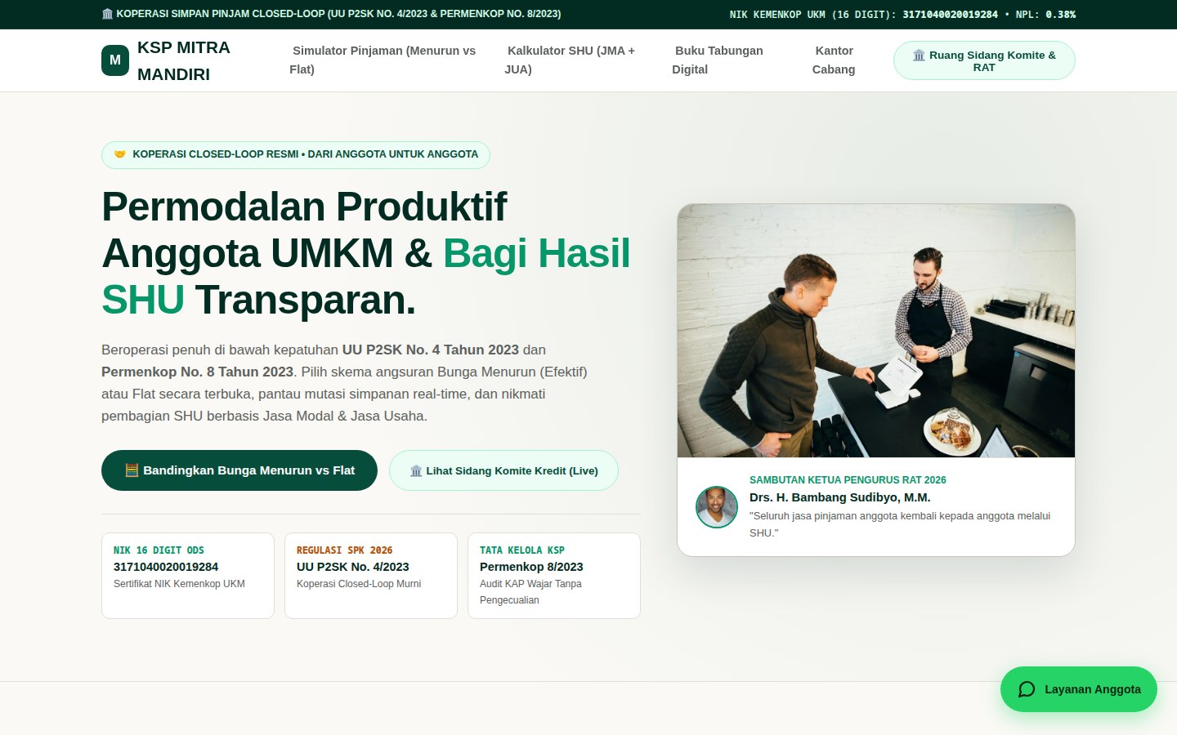Click the bank icon in top announcement bar
This screenshot has width=1177, height=735.
(x=107, y=14)
